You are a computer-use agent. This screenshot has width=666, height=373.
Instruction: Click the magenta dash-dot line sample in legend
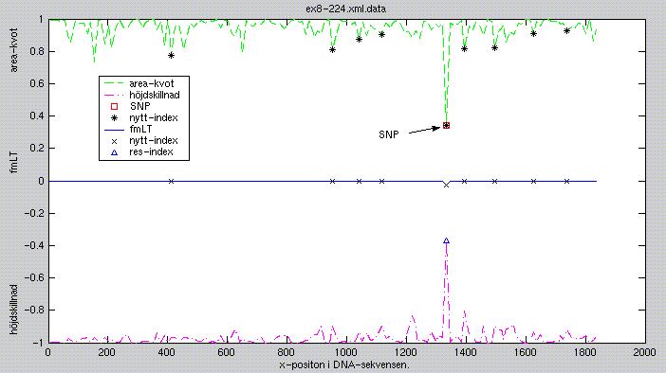tap(114, 95)
